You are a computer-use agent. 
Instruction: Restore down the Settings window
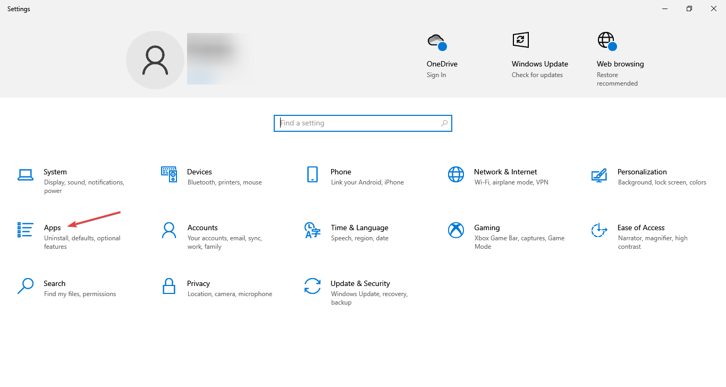coord(689,9)
